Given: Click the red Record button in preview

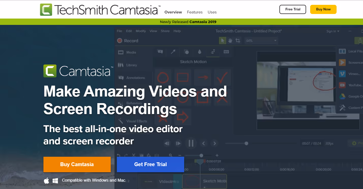Looking at the screenshot, I should pyautogui.click(x=128, y=41).
